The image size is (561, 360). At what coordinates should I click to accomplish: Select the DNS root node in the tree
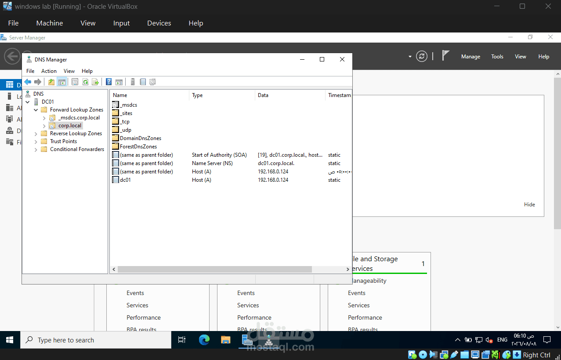[38, 94]
